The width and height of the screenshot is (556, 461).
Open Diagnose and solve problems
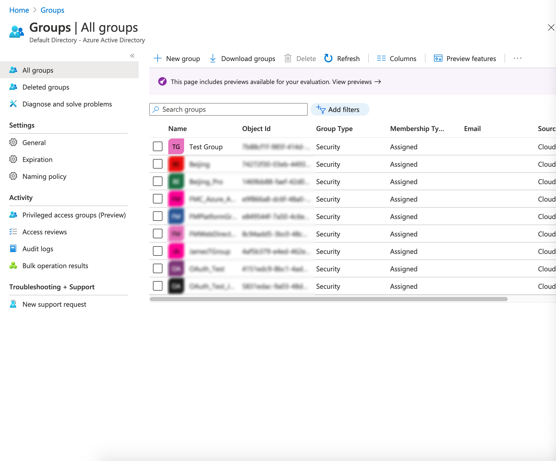coord(67,104)
